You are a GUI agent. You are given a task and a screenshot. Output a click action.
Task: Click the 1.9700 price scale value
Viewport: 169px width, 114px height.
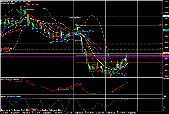166,65
